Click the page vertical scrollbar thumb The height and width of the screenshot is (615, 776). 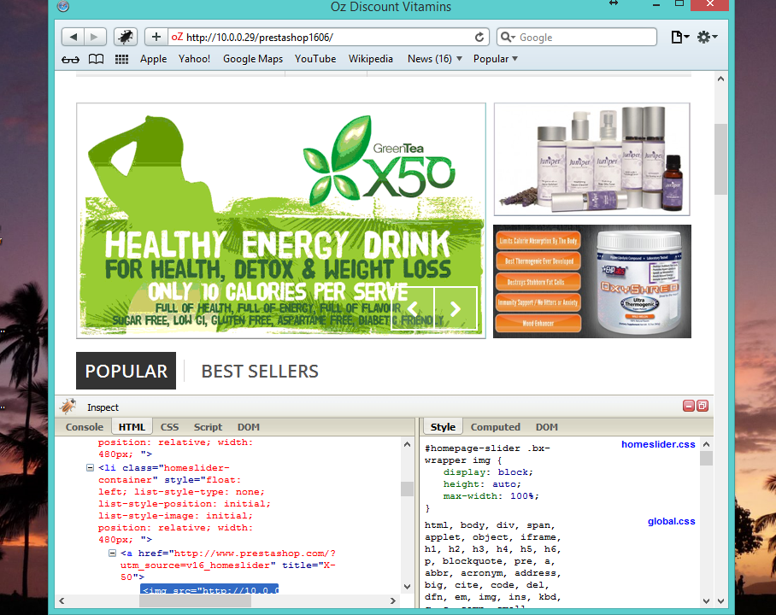(720, 158)
